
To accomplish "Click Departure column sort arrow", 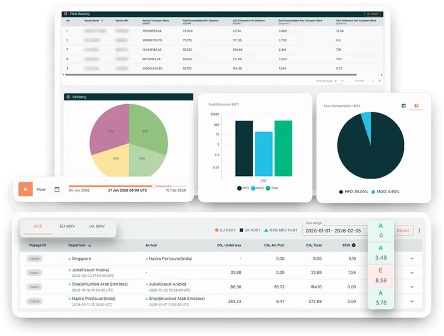I will coord(90,246).
